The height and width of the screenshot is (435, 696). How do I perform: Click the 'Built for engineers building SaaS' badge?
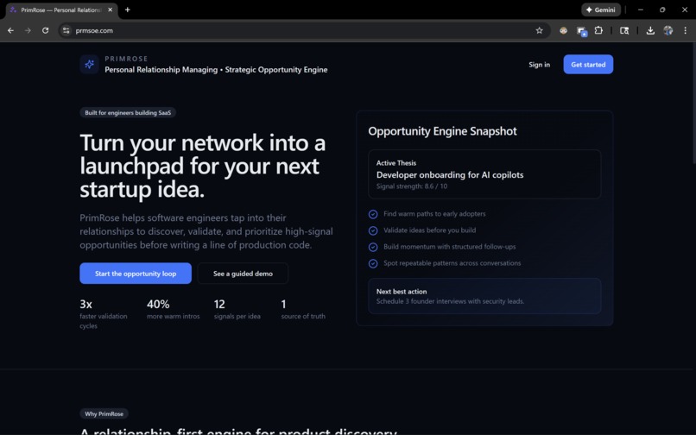point(128,113)
